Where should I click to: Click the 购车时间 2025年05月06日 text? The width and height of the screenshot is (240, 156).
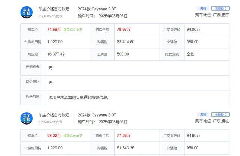[x=102, y=16]
